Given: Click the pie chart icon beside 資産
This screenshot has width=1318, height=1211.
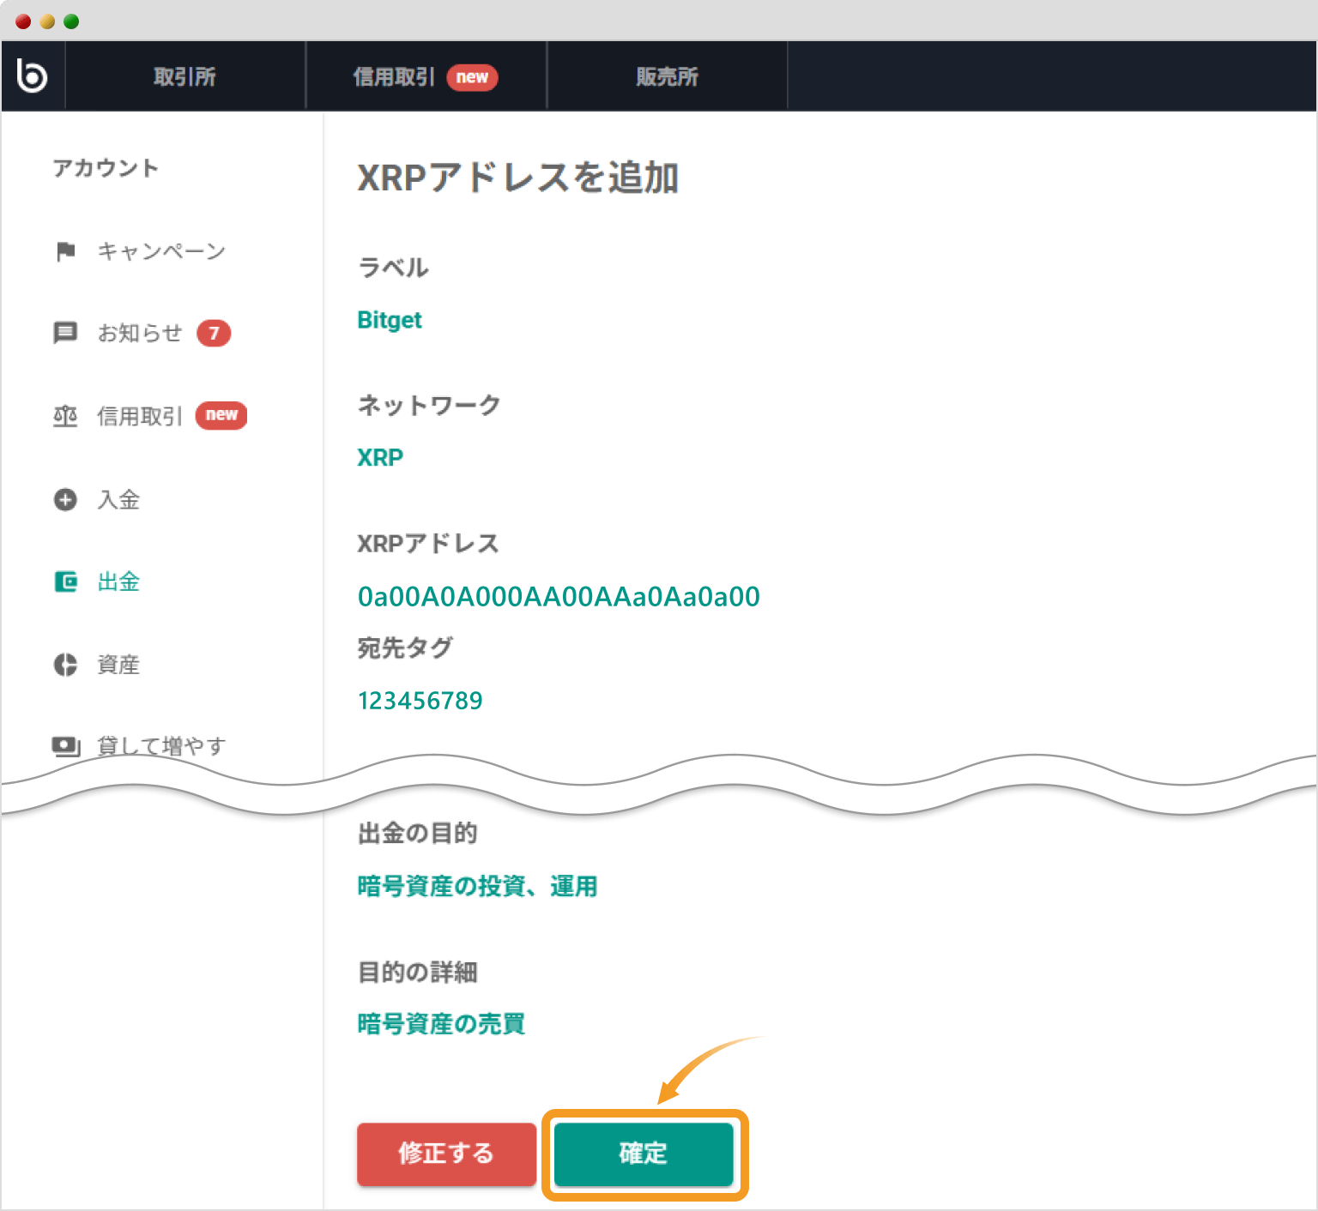Looking at the screenshot, I should pos(65,664).
